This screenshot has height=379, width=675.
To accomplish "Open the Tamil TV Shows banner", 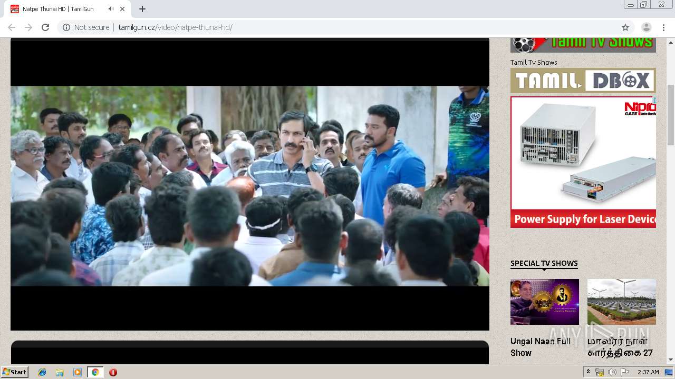I will click(x=583, y=45).
